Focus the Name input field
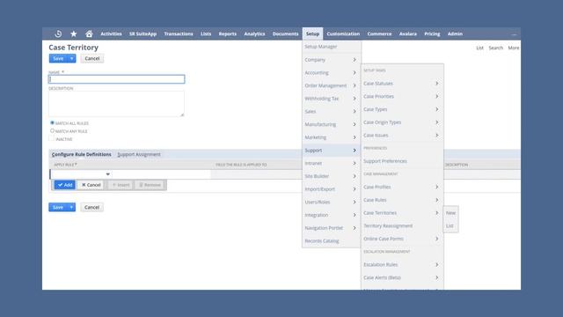This screenshot has width=563, height=317. 117,79
